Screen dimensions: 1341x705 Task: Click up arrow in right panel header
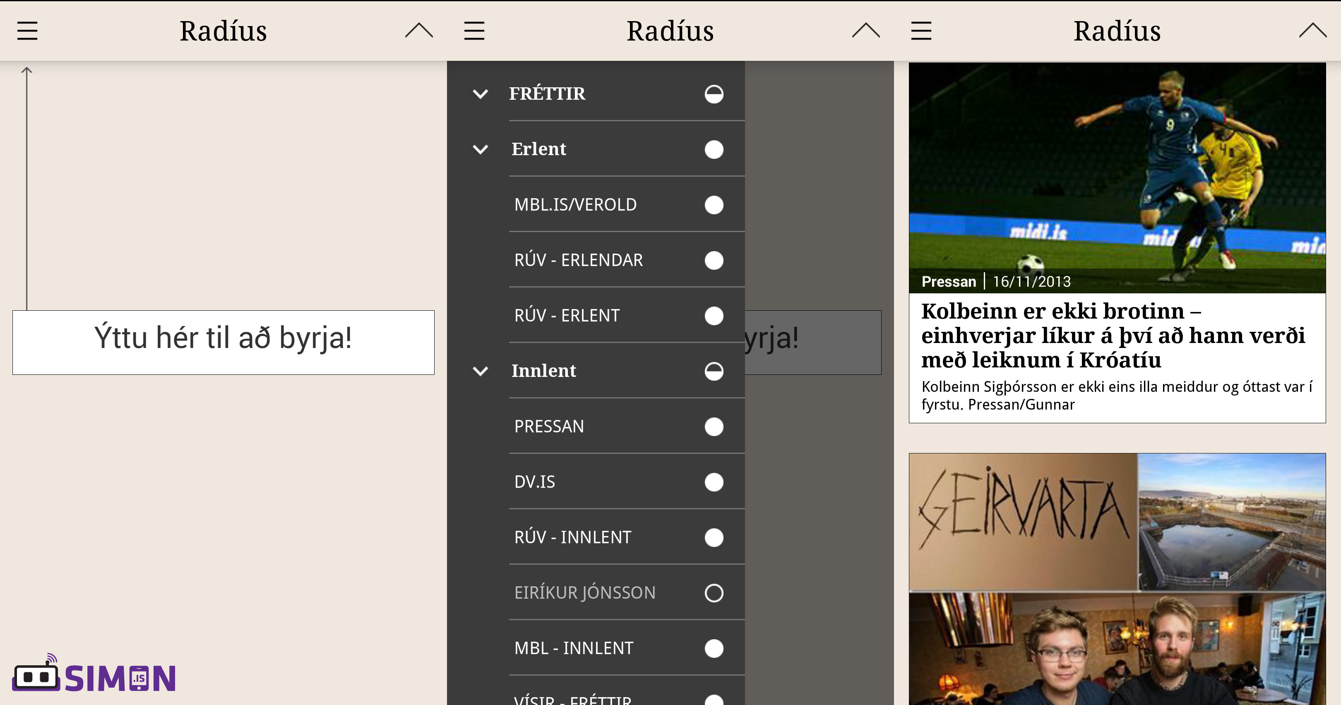point(1312,31)
